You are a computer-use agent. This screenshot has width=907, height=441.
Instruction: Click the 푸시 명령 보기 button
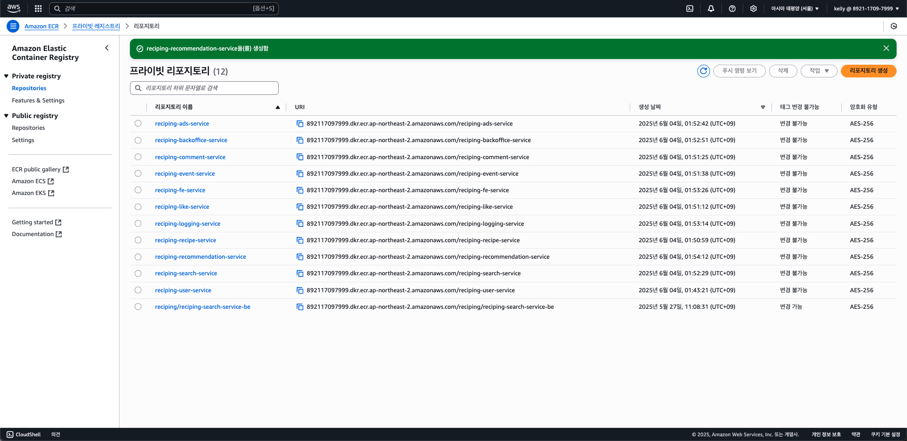coord(739,71)
